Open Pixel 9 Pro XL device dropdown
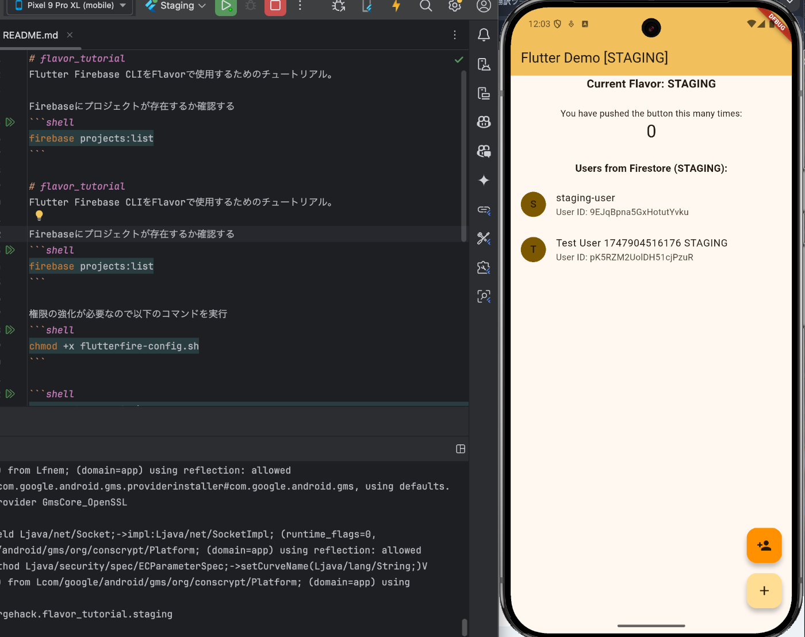 (x=70, y=6)
